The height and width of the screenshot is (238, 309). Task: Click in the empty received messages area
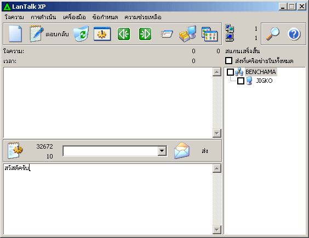click(108, 103)
